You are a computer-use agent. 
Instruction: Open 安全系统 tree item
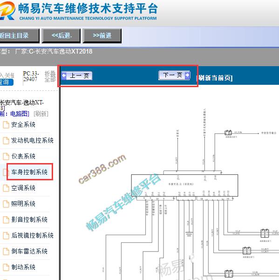(x=23, y=125)
